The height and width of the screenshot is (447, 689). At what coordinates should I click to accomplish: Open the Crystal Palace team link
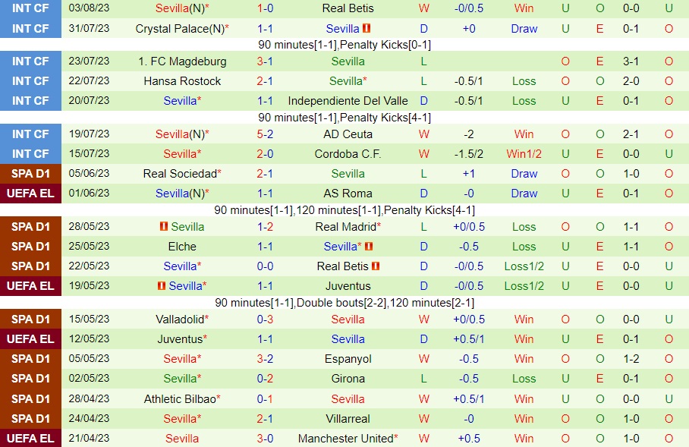point(179,29)
